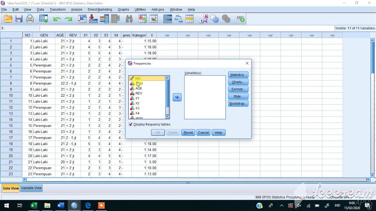The width and height of the screenshot is (376, 211).
Task: Open Word from the Windows taskbar
Action: [x=61, y=206]
